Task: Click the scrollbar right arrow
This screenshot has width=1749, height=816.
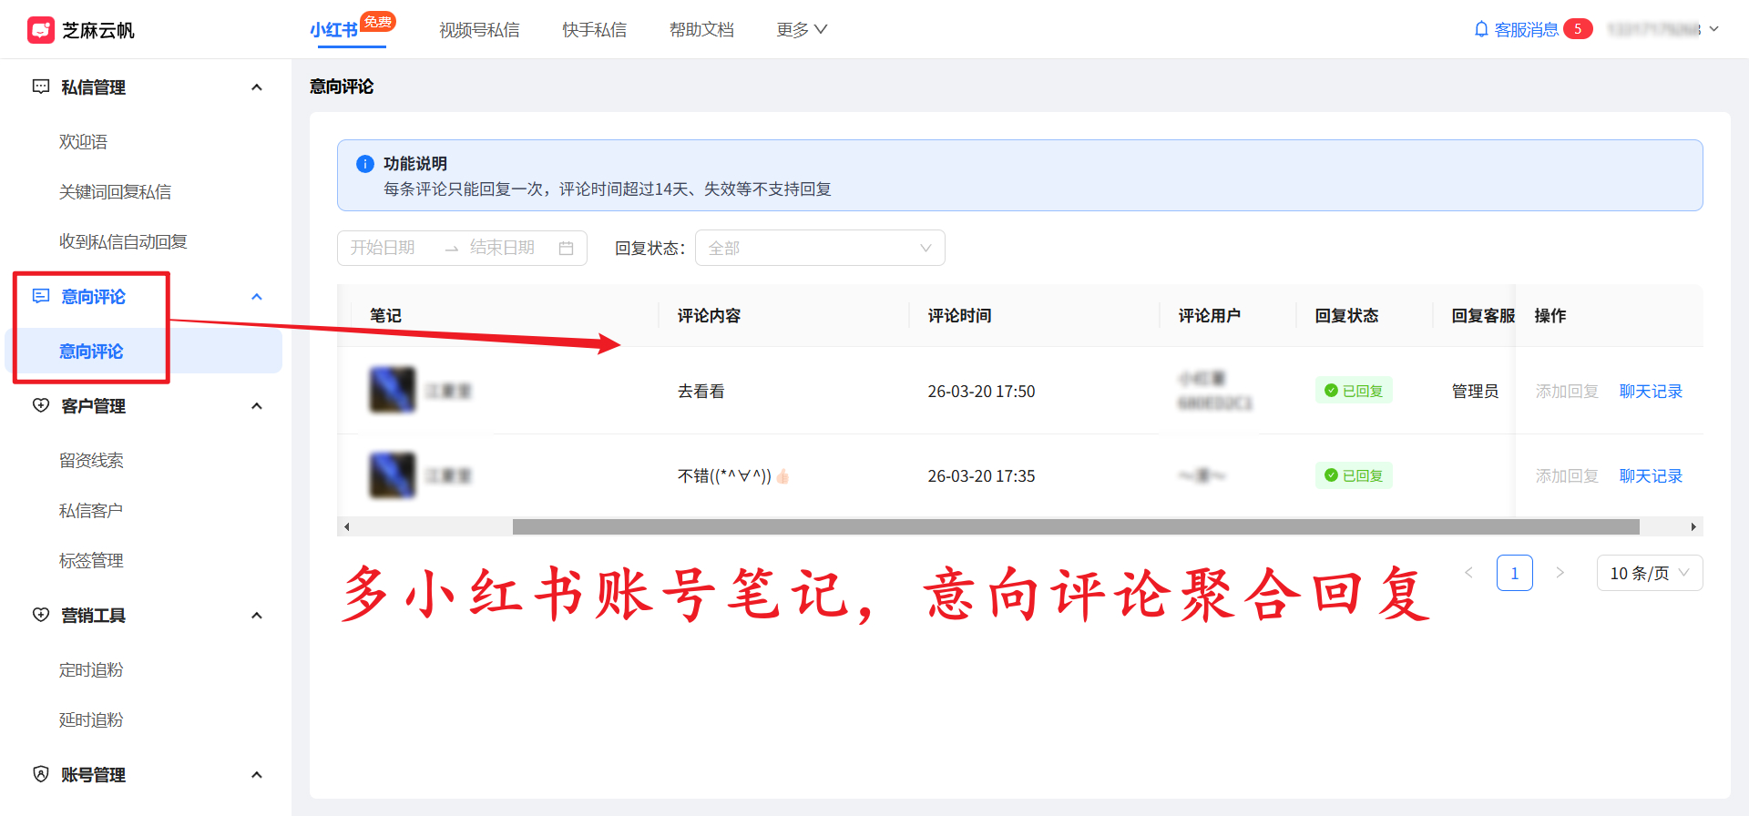Action: pyautogui.click(x=1693, y=527)
